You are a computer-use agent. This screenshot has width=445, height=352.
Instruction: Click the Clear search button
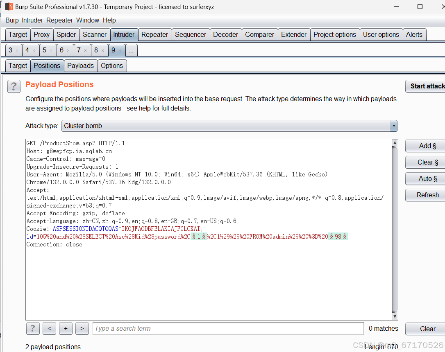click(425, 329)
